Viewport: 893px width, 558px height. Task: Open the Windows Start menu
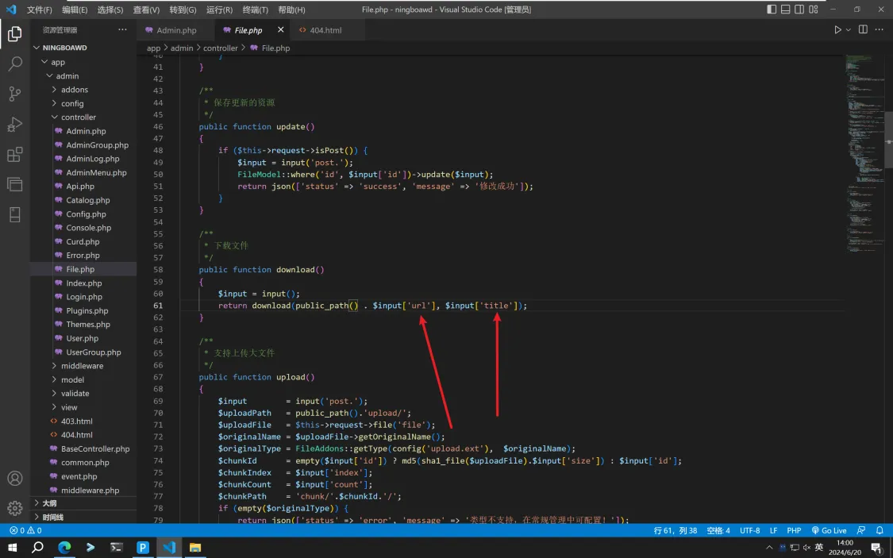(x=11, y=548)
